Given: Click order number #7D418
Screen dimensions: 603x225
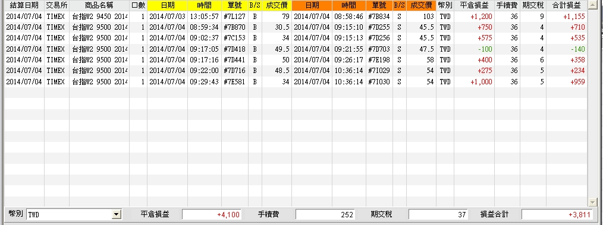Looking at the screenshot, I should tap(234, 49).
